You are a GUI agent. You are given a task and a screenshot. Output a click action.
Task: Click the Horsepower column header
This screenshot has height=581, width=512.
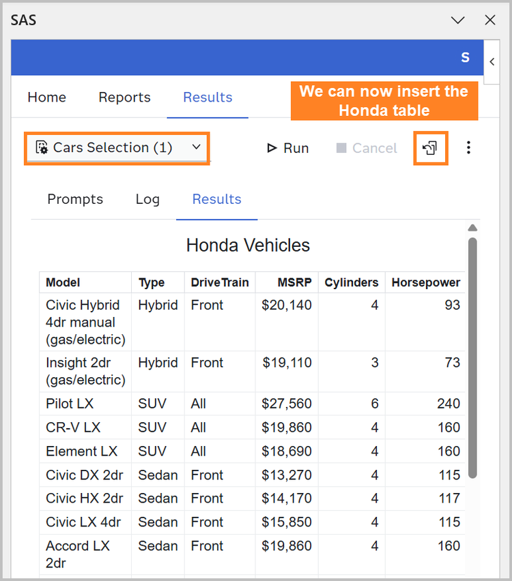pos(426,282)
